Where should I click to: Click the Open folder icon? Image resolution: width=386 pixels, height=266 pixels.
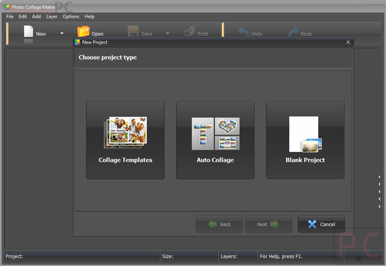[83, 31]
